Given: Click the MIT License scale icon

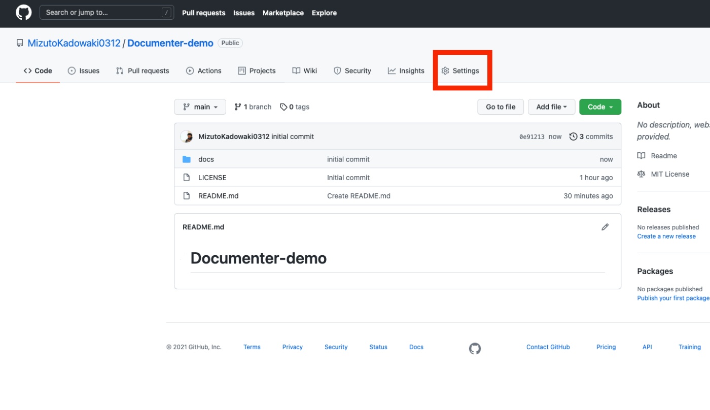Looking at the screenshot, I should pos(642,174).
